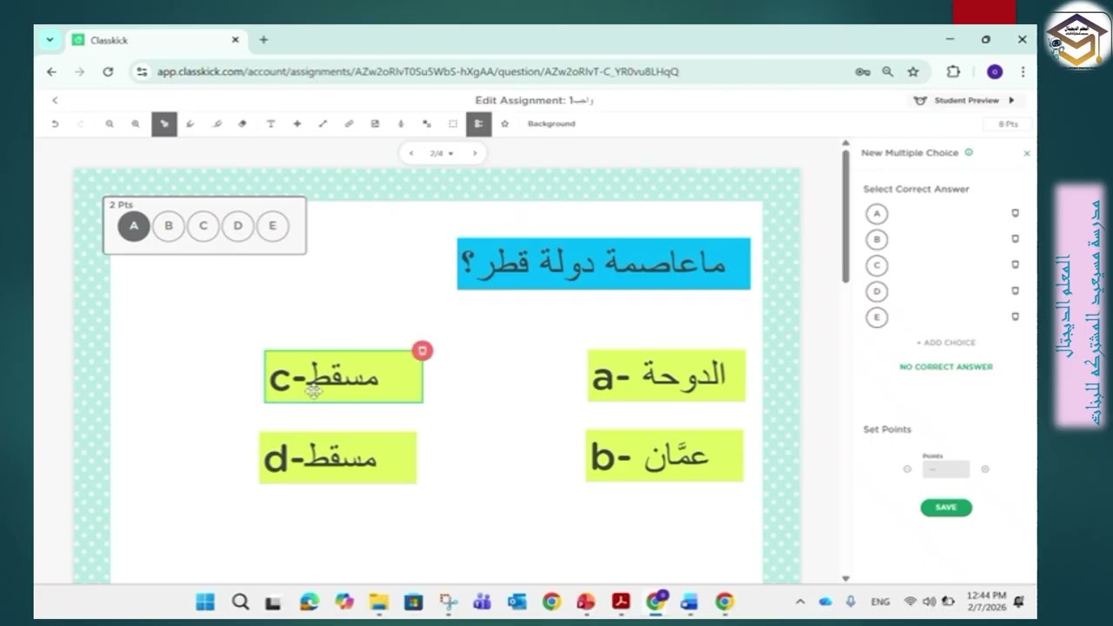
Task: Close the New Multiple Choice panel
Action: point(1027,153)
